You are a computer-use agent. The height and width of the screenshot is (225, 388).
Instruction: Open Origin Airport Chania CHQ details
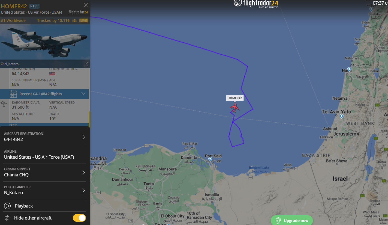(x=45, y=172)
